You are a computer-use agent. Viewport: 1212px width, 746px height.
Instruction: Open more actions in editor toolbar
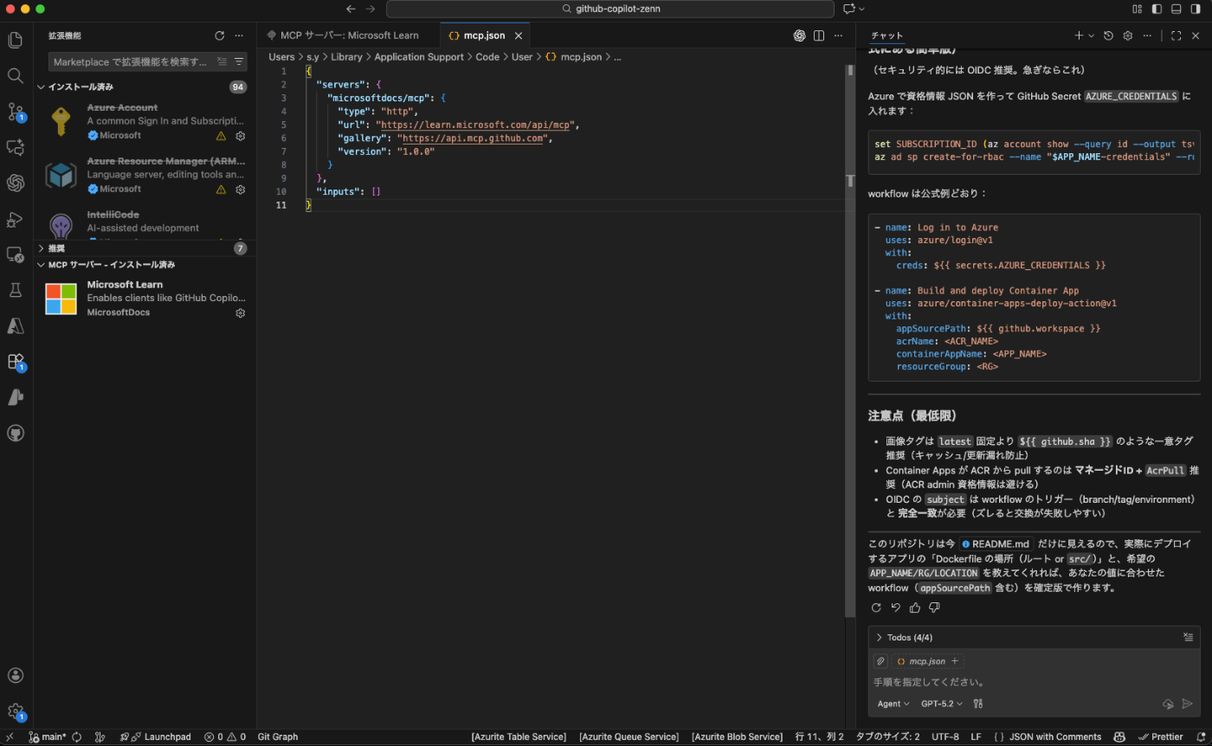pyautogui.click(x=837, y=35)
